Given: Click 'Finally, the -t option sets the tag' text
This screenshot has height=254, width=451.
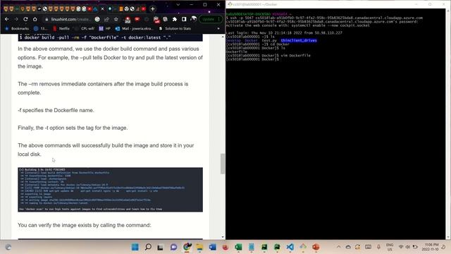Looking at the screenshot, I should pos(73,128).
